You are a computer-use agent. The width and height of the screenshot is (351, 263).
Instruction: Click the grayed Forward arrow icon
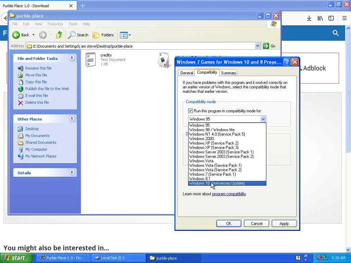[x=43, y=35]
